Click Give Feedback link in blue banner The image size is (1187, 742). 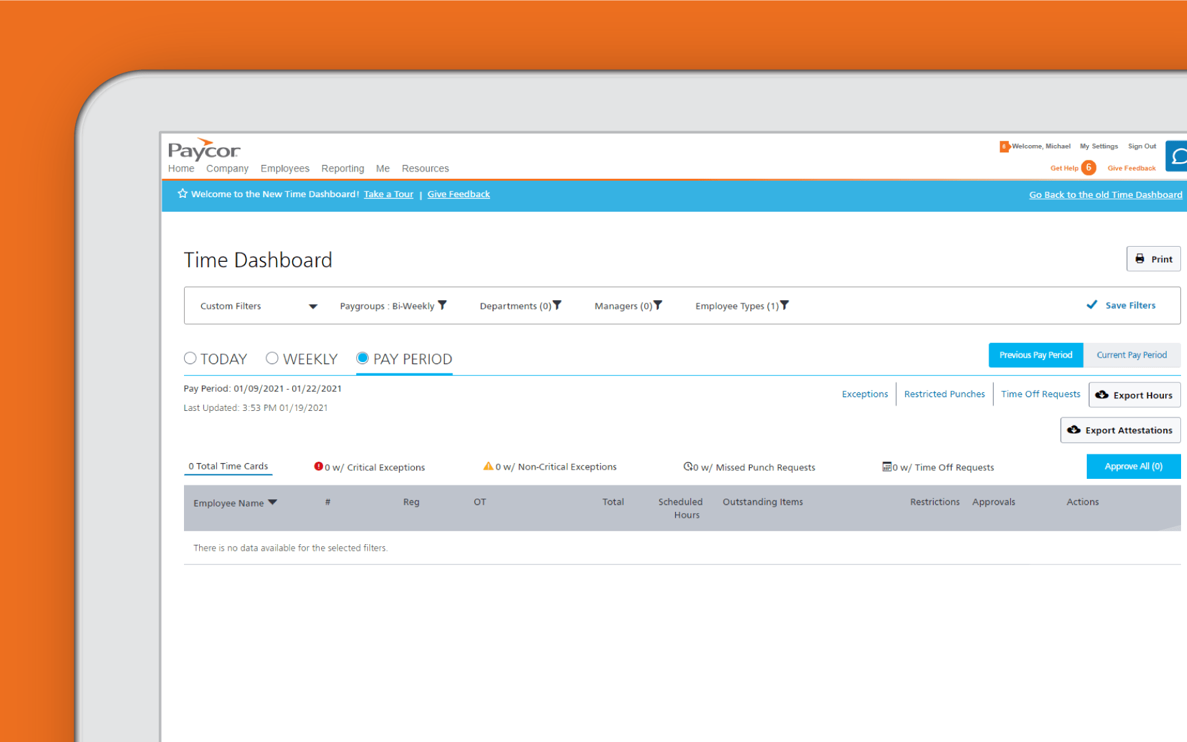tap(458, 194)
